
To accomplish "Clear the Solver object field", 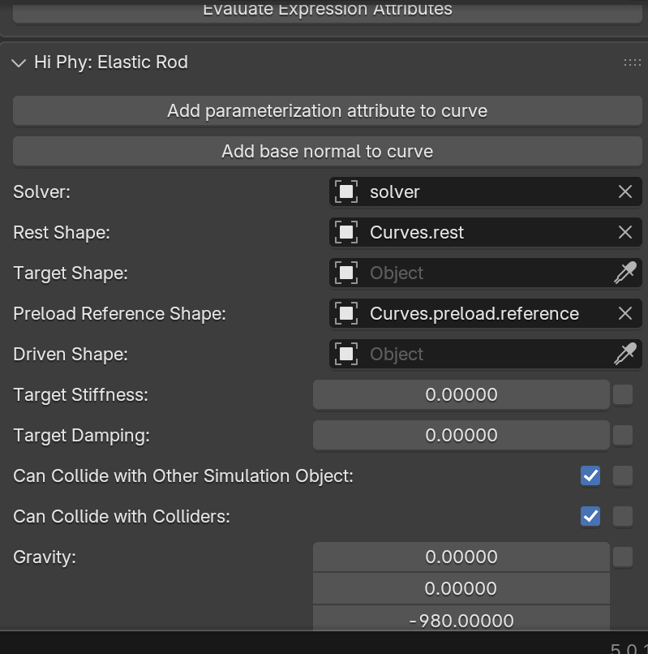I will point(624,191).
